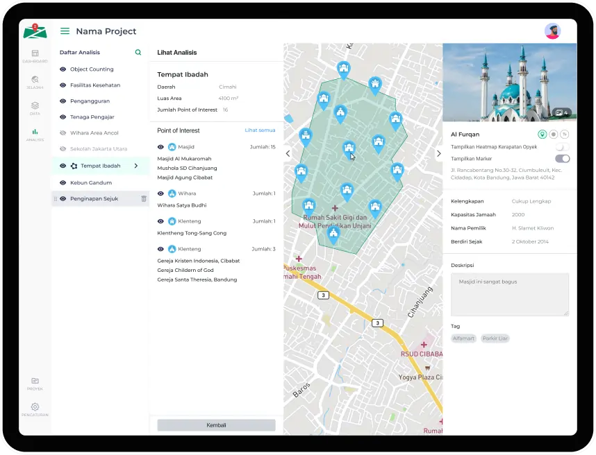Toggle visibility of Fasilitas Kesehatan

point(63,85)
